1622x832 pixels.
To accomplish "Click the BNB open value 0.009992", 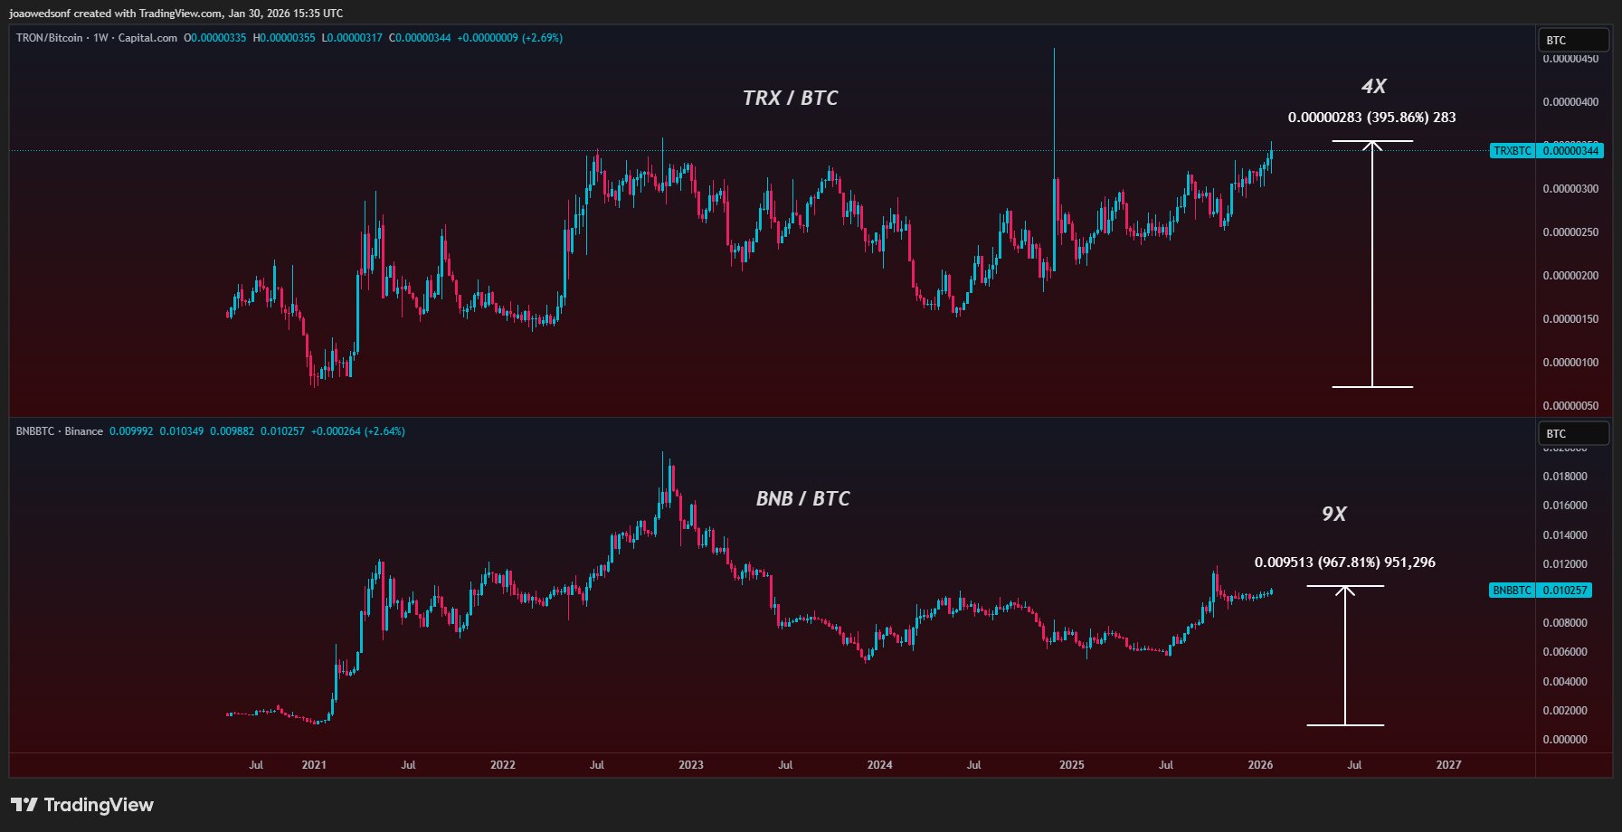I will click(x=131, y=431).
